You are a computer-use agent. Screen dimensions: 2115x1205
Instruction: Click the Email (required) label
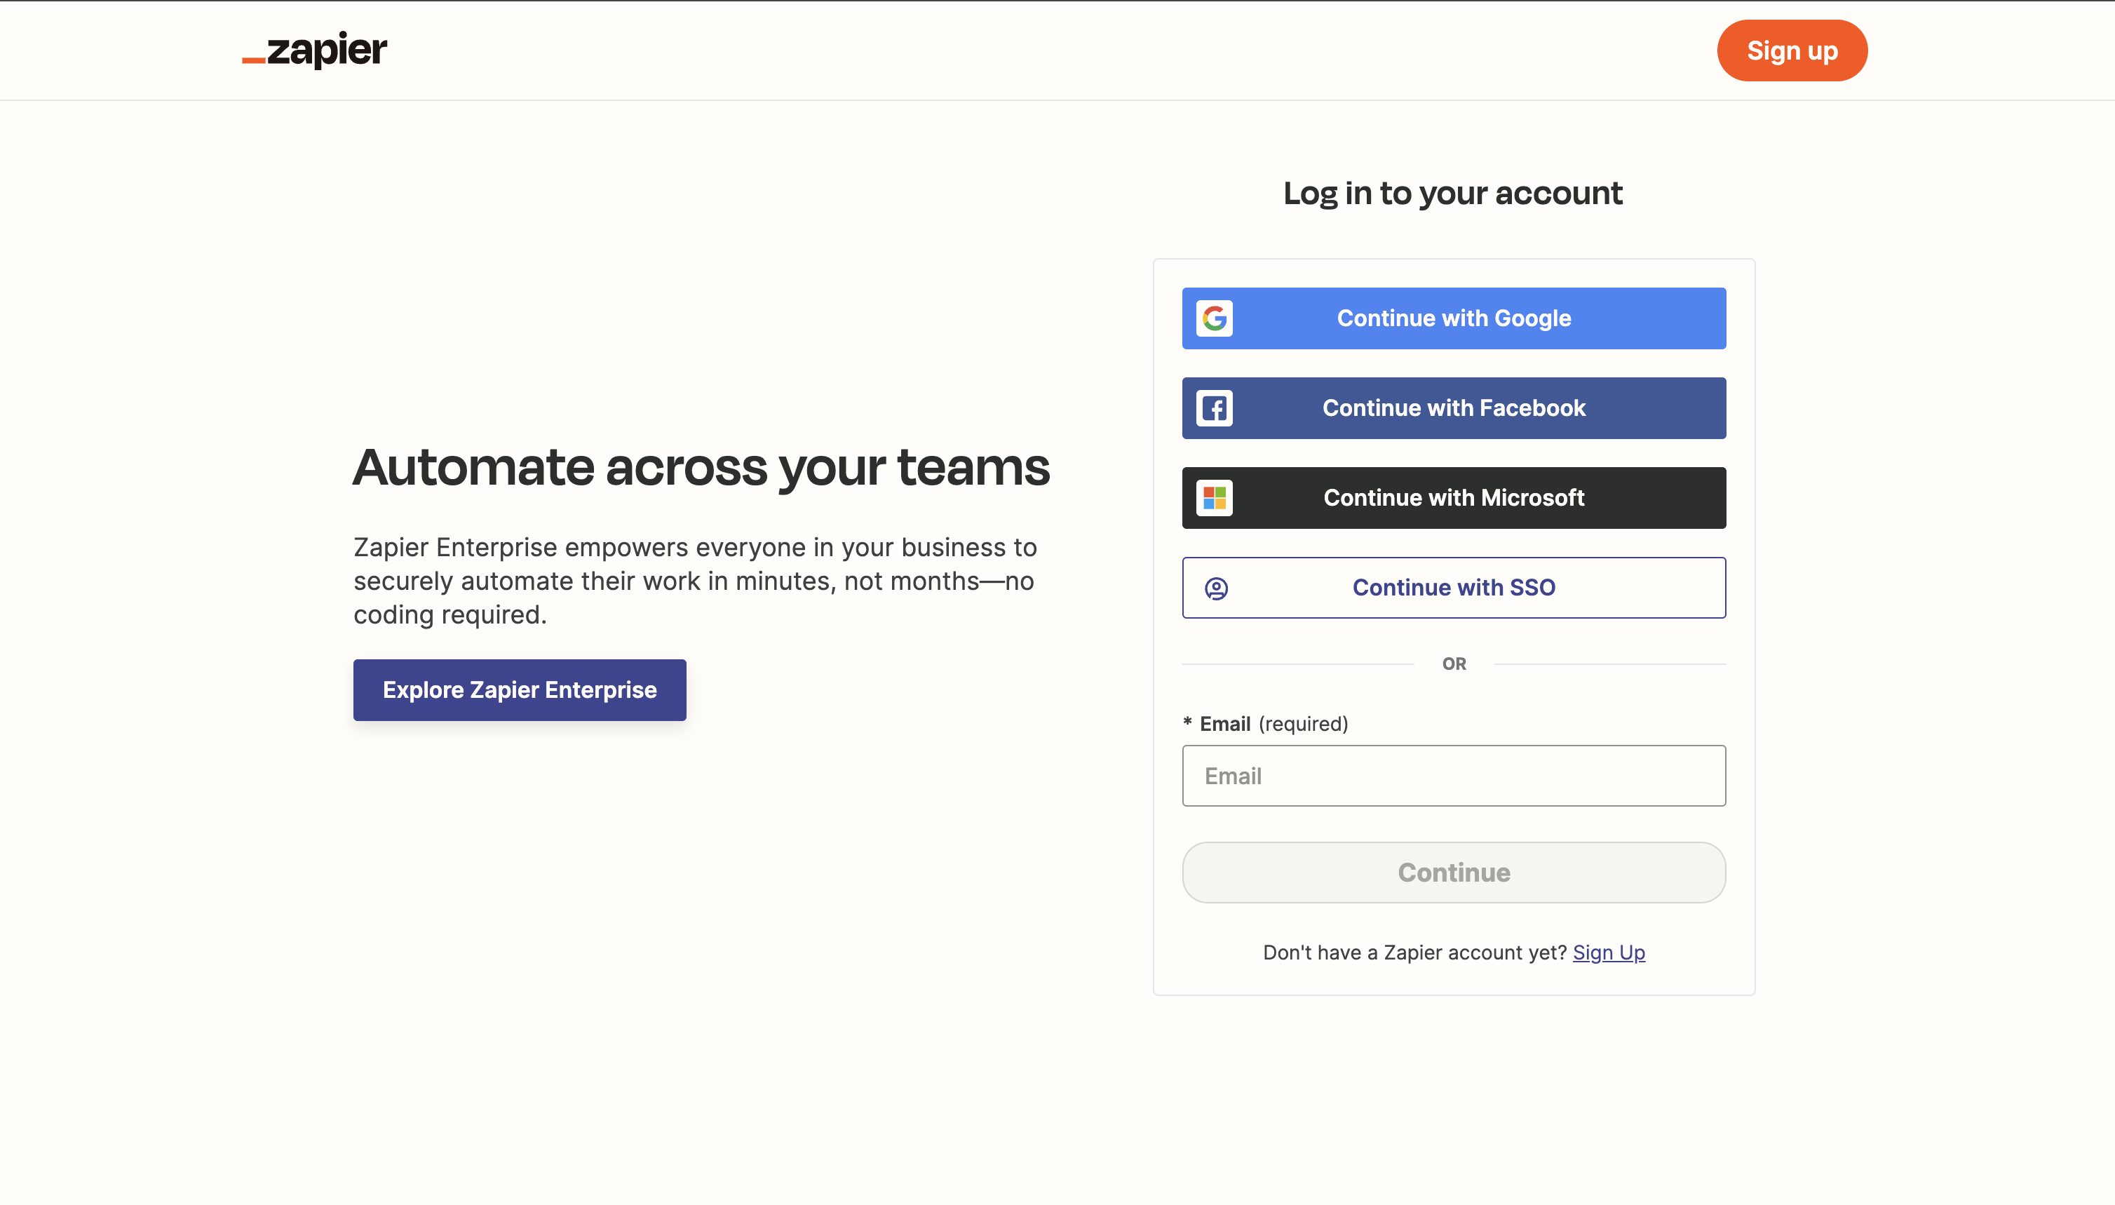click(x=1265, y=724)
